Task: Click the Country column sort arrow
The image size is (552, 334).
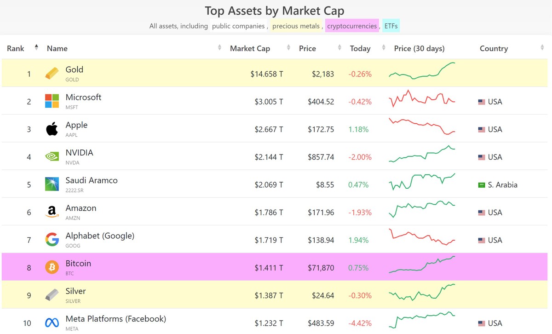Action: (x=543, y=48)
